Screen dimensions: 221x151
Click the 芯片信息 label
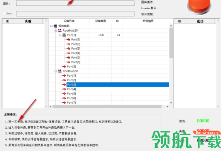(x=148, y=14)
